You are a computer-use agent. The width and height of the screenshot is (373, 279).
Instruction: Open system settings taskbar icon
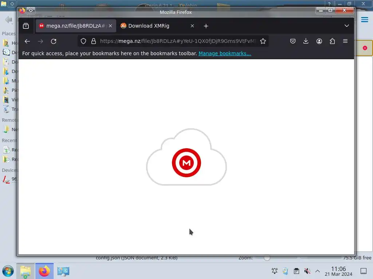coord(63,271)
